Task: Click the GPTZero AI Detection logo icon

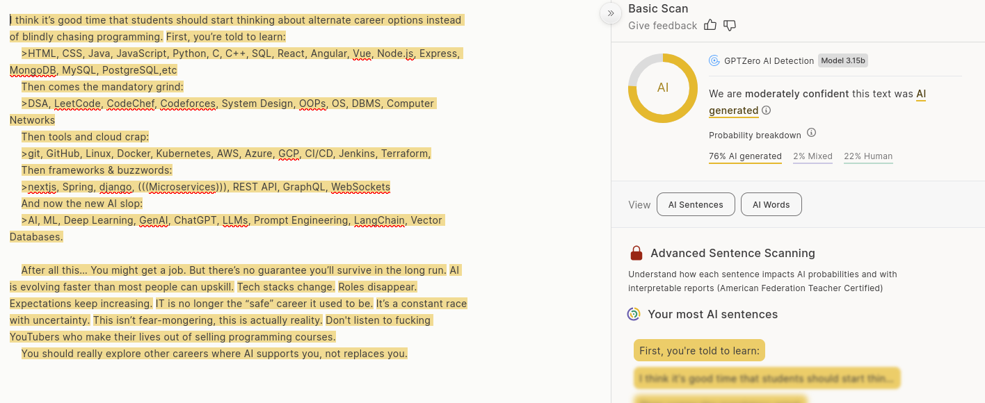Action: point(714,60)
